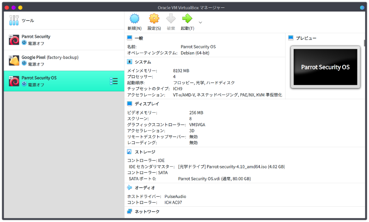369x222 pixels.
Task: Click the blue button at title bar right
Action: click(x=362, y=8)
